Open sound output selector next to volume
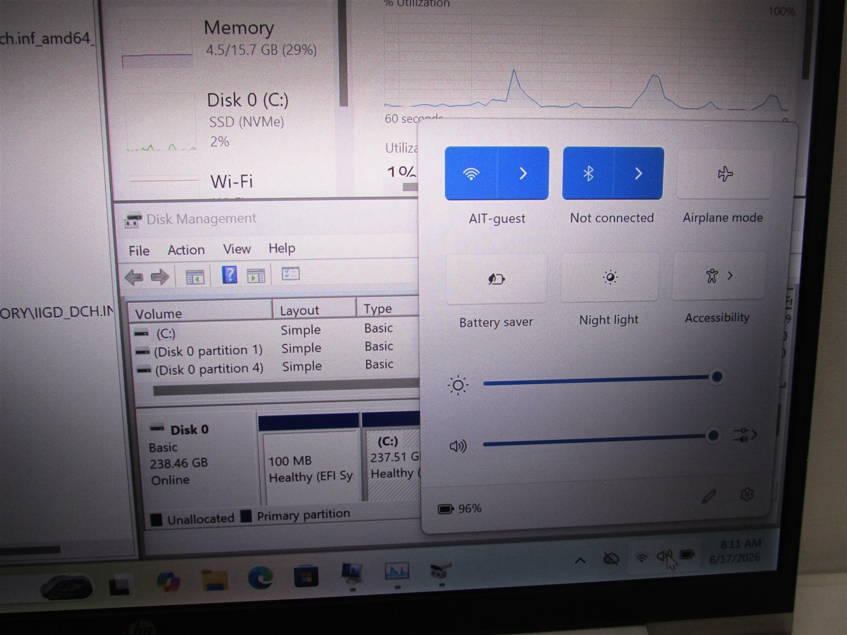847x635 pixels. 745,435
